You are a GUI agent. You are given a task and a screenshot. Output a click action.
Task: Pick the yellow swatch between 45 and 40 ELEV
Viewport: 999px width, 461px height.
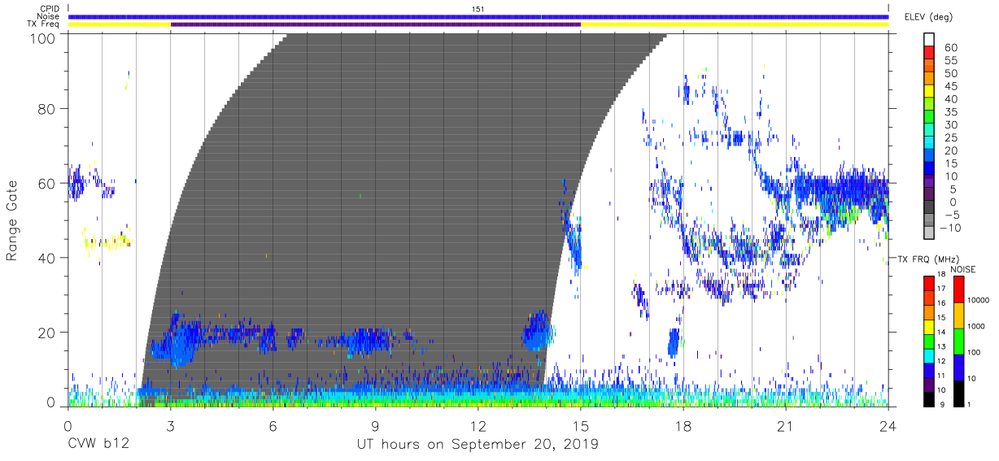coord(929,91)
